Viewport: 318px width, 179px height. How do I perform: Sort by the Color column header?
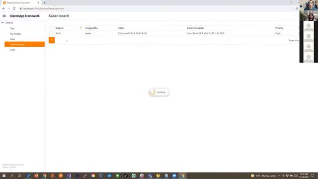click(121, 28)
